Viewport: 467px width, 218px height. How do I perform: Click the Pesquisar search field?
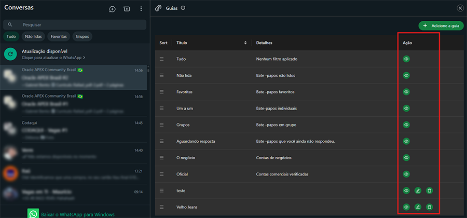point(78,24)
